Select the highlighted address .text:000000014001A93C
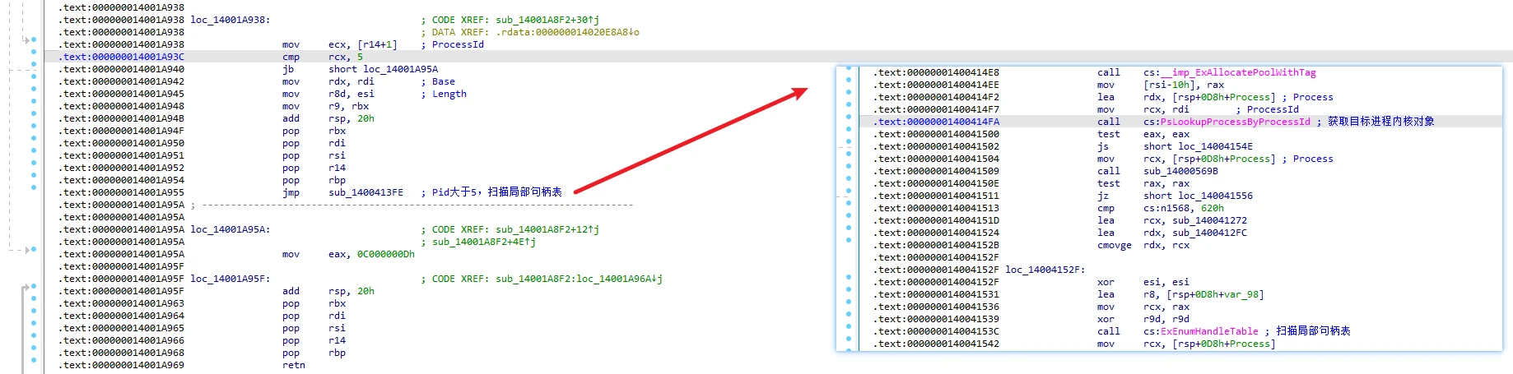 point(122,57)
